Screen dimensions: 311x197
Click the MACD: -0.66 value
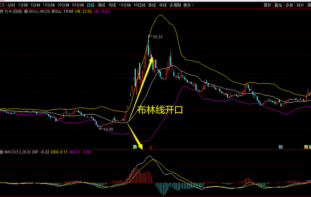click(80, 152)
